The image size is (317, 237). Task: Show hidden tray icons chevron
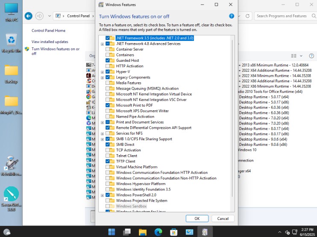coord(279,232)
